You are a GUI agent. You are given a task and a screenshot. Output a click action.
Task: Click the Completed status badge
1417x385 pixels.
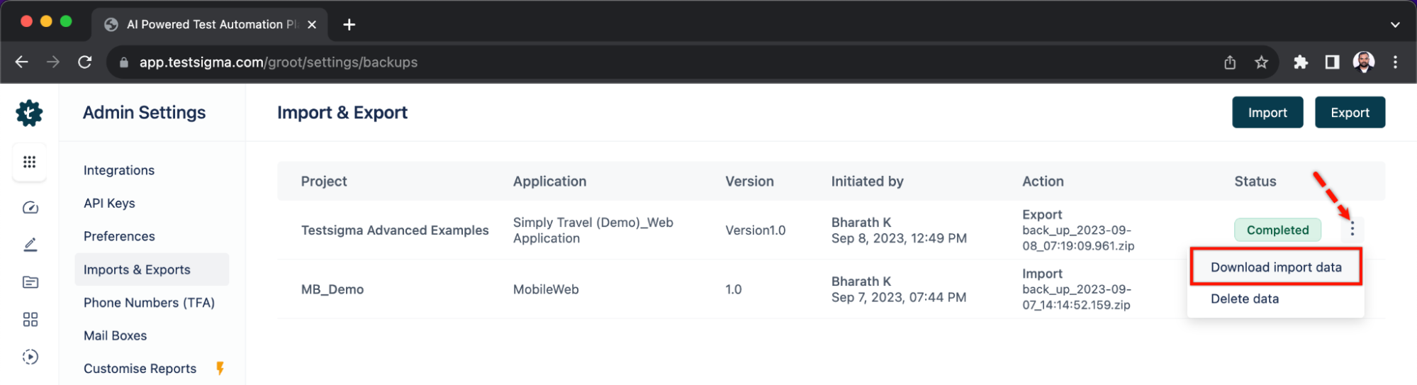click(1277, 230)
